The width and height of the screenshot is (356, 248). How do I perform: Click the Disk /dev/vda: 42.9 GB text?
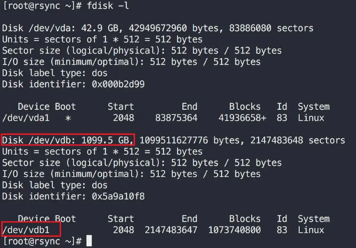pos(60,28)
